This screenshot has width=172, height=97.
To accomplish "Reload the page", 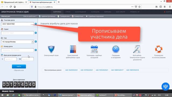I will [11, 7].
